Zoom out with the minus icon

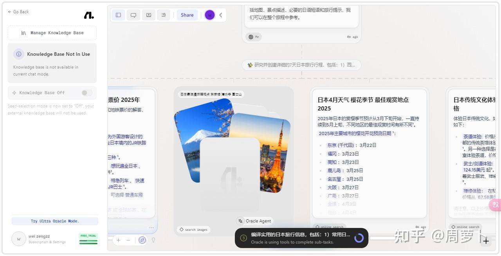coord(128,240)
